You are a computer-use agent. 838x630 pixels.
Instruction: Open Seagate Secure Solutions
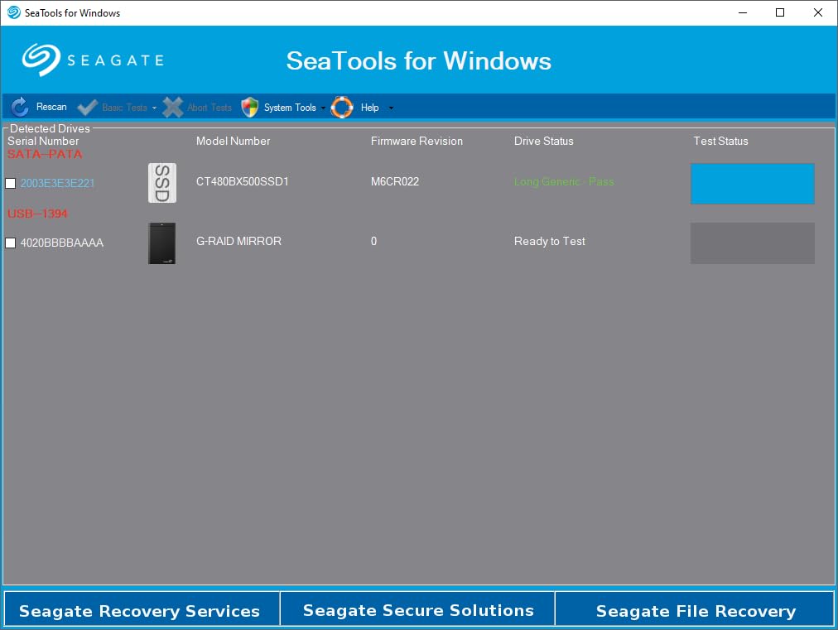point(417,608)
